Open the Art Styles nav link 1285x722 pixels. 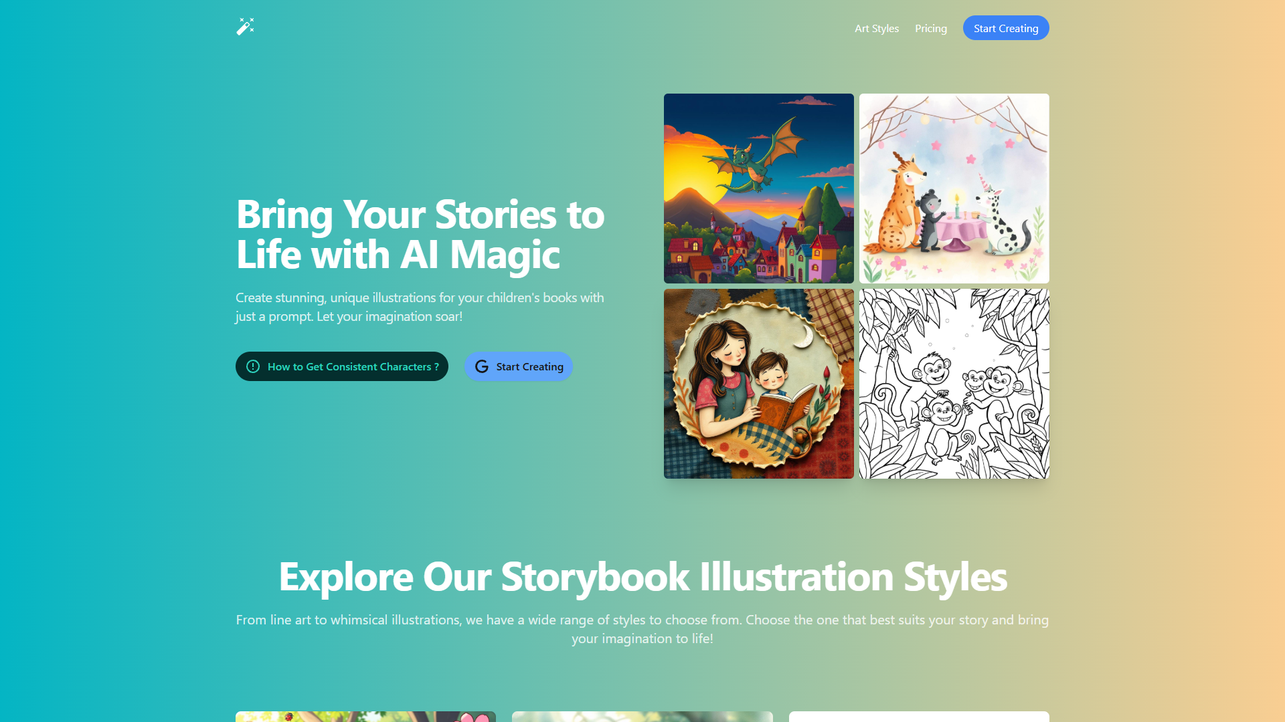click(877, 28)
